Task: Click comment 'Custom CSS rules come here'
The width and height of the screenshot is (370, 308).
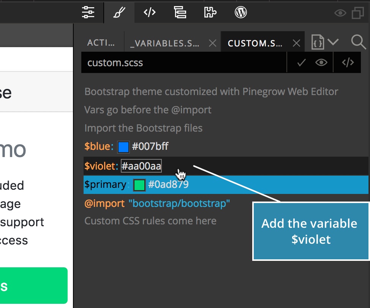Action: (x=150, y=221)
